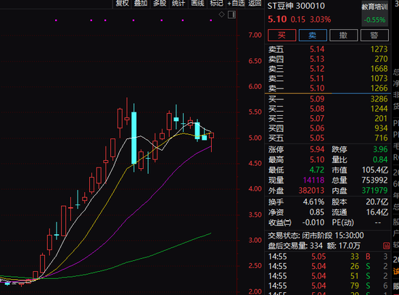
Task: Click the 交易状态 闭市阶段 status line
Action: [x=316, y=236]
